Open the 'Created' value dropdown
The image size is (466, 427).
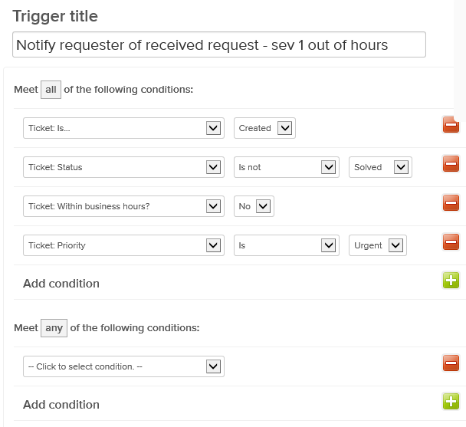pos(264,128)
